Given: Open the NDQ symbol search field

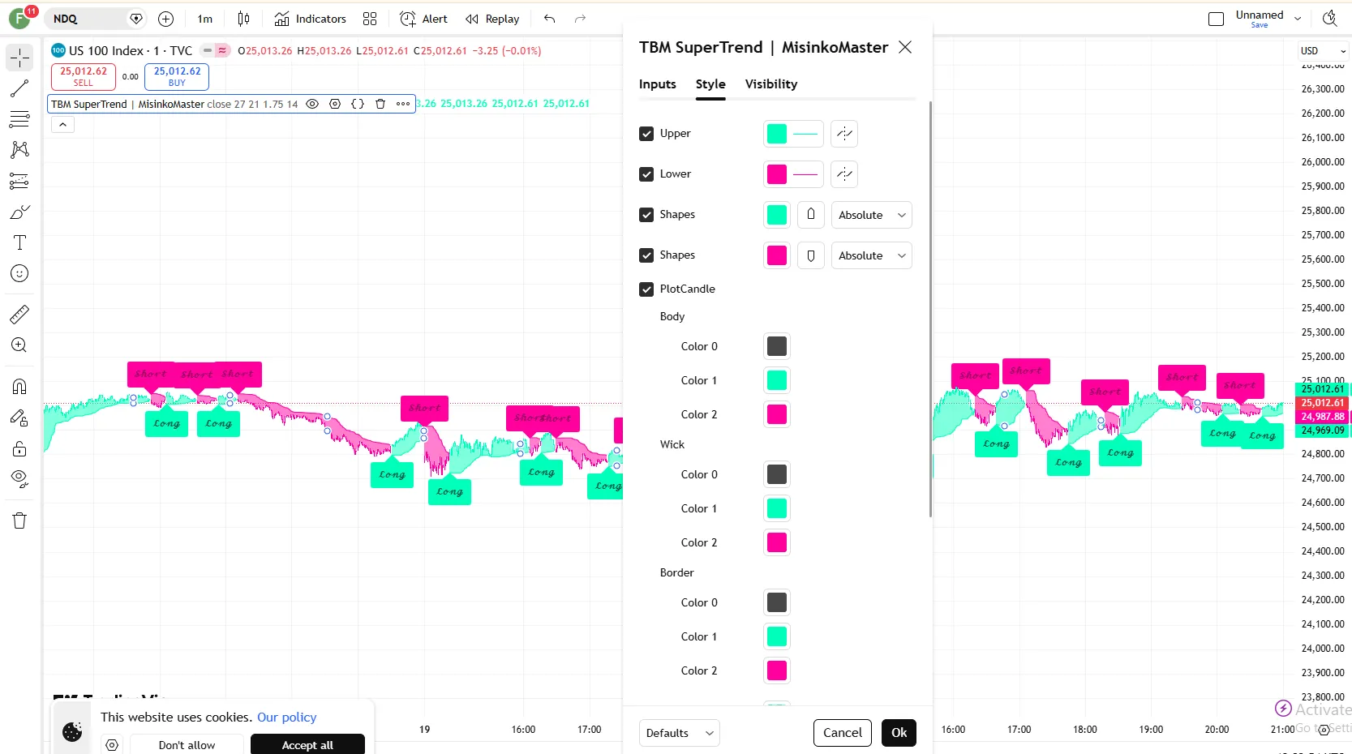Looking at the screenshot, I should 96,19.
